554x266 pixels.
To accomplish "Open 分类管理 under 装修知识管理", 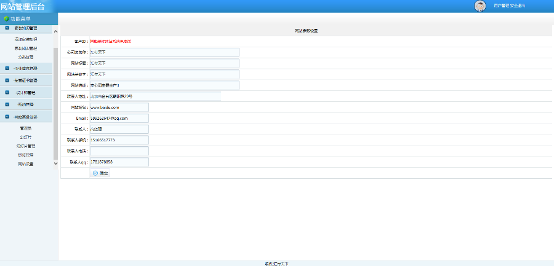I will (26, 57).
